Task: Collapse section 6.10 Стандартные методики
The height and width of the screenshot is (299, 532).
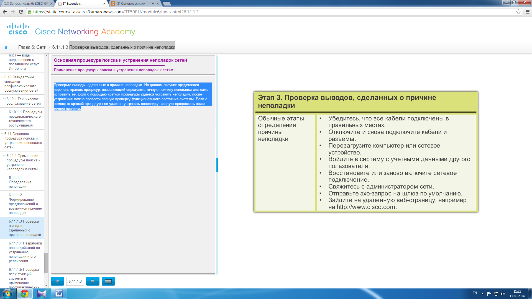Action: click(2, 77)
